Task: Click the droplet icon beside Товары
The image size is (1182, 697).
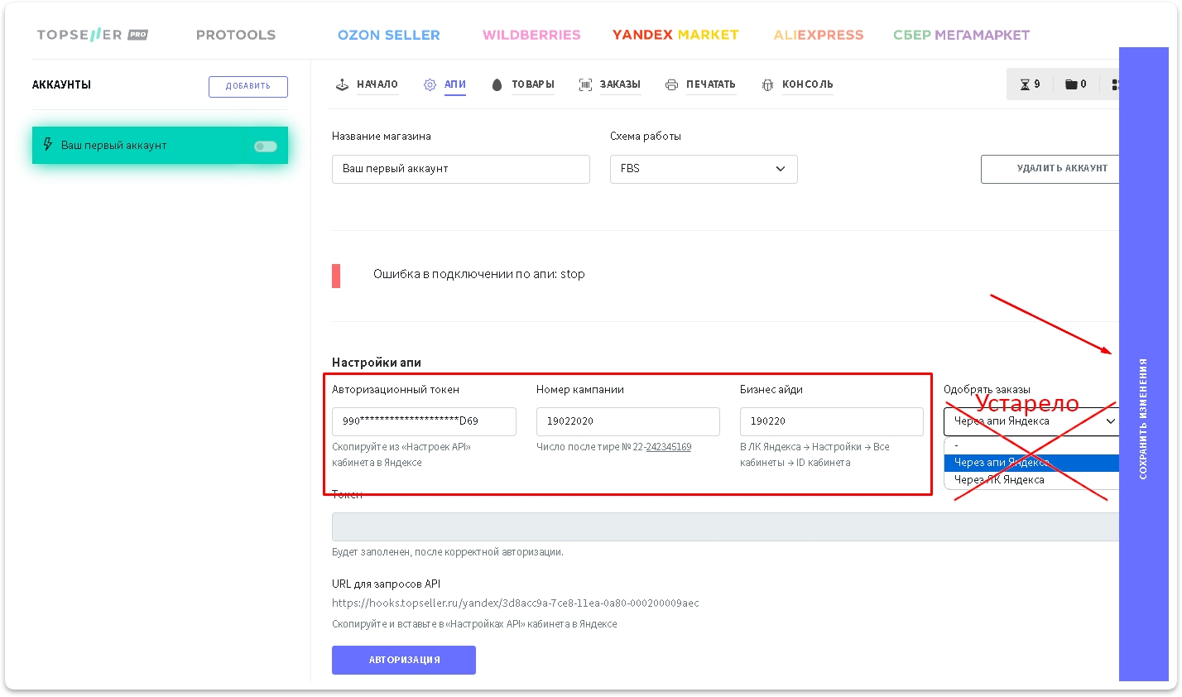Action: 497,84
